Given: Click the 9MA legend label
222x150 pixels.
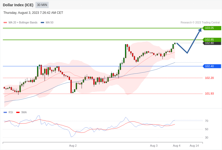Looking at the screenshot, I should [x=24, y=112].
